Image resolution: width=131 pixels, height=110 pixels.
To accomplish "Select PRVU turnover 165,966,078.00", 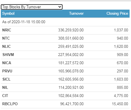I will (x=71, y=71).
